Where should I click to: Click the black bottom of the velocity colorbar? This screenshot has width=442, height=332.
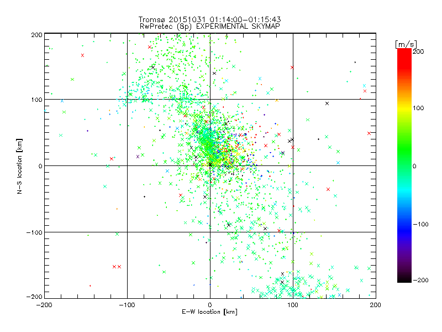[x=404, y=278]
